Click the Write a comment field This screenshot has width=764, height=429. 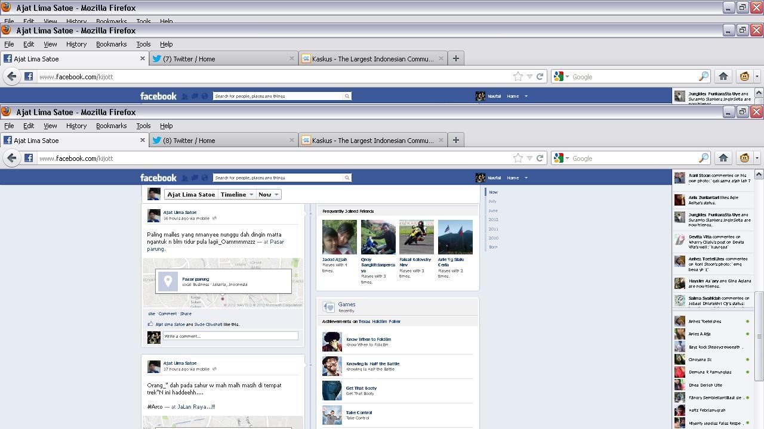230,336
